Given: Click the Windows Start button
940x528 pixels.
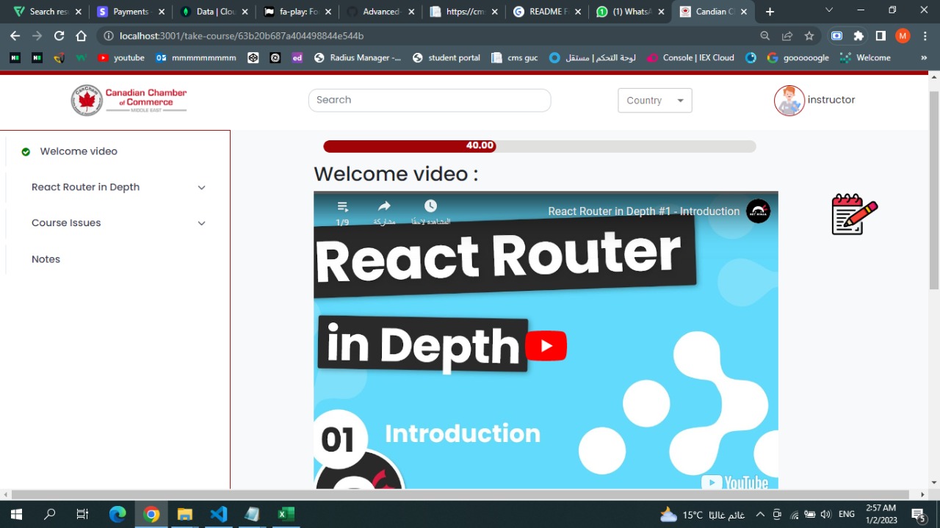Looking at the screenshot, I should click(16, 514).
